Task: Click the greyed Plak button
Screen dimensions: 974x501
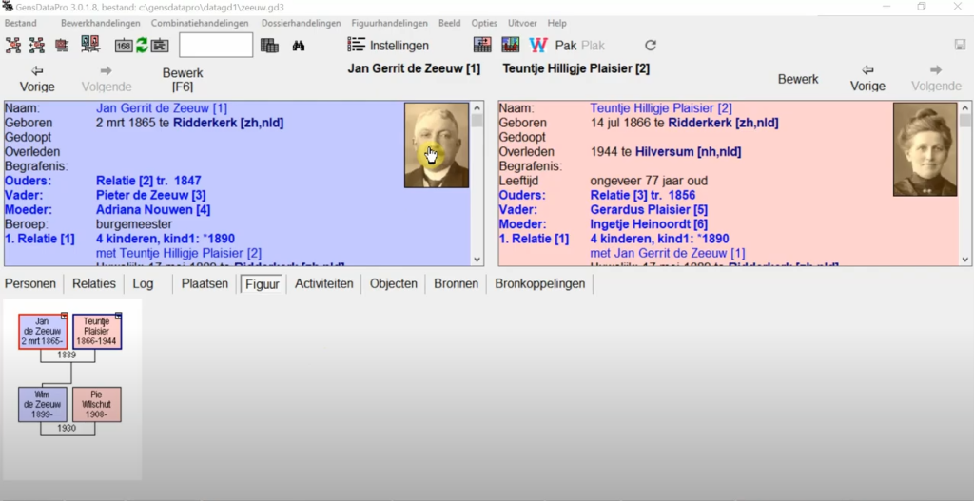Action: (593, 46)
